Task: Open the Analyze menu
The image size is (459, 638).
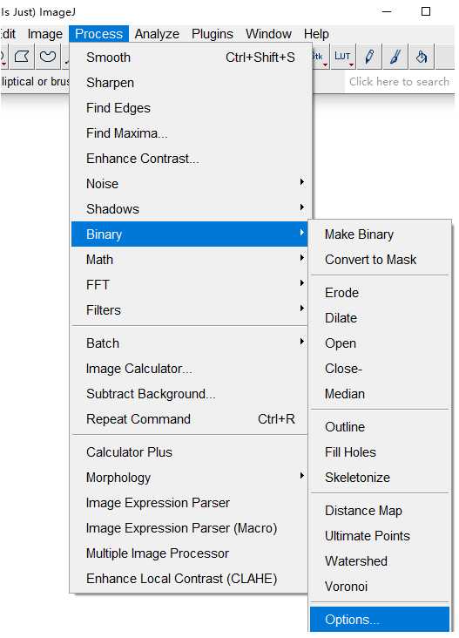Action: point(157,34)
